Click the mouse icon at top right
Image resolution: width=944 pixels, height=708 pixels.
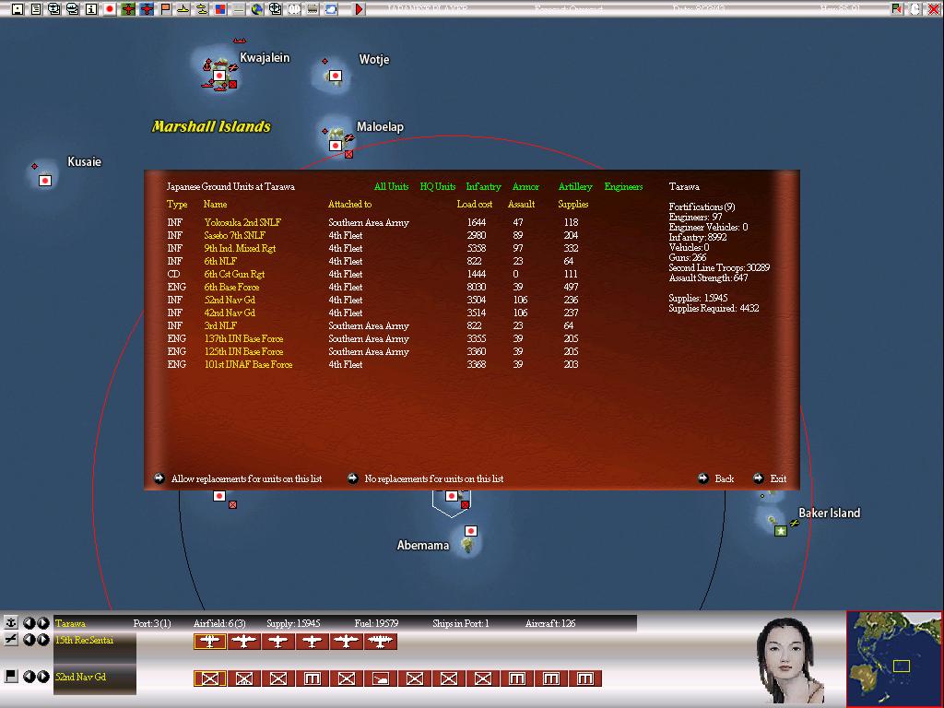click(915, 9)
